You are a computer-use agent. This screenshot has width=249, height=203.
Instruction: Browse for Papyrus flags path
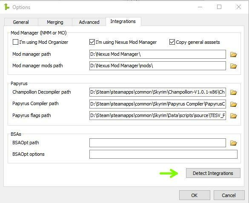pyautogui.click(x=233, y=116)
